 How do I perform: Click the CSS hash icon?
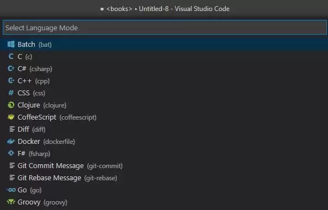click(11, 93)
